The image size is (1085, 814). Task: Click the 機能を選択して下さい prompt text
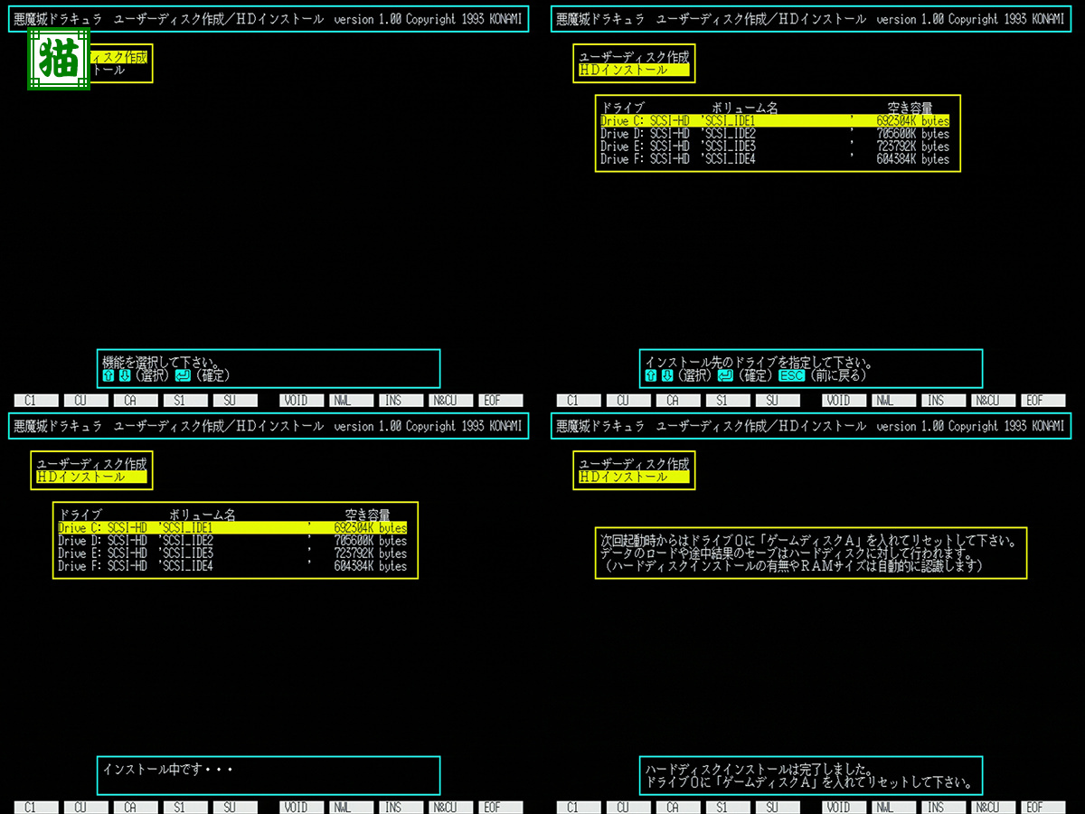coord(163,362)
